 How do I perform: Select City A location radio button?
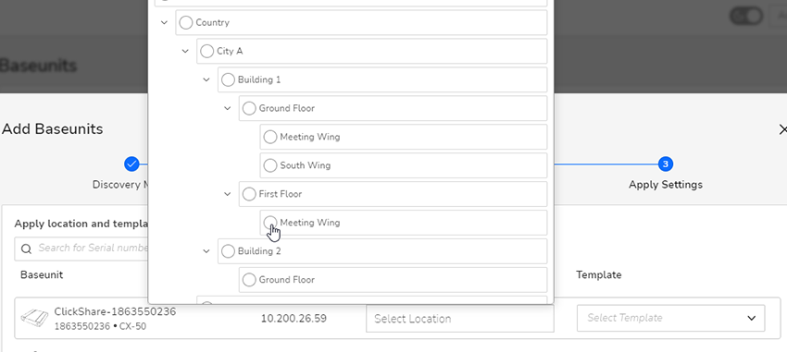click(x=206, y=51)
